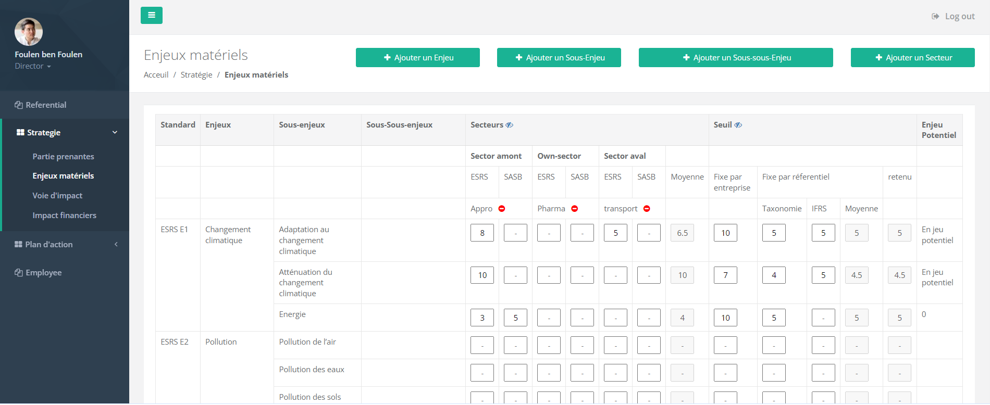
Task: Collapse the Strategie menu chevron
Action: (x=115, y=133)
